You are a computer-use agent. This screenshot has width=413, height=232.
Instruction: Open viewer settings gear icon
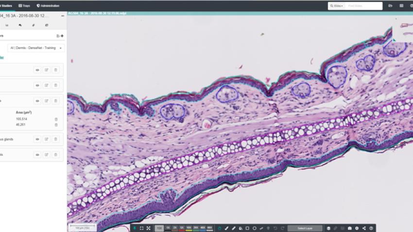357,228
